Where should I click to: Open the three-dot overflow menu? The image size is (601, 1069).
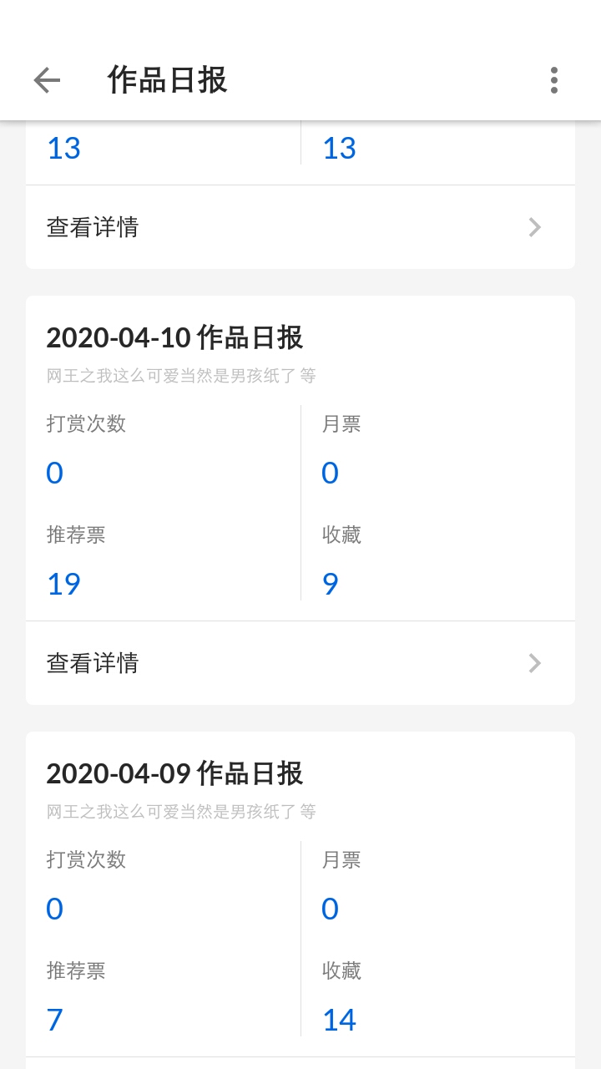(553, 80)
